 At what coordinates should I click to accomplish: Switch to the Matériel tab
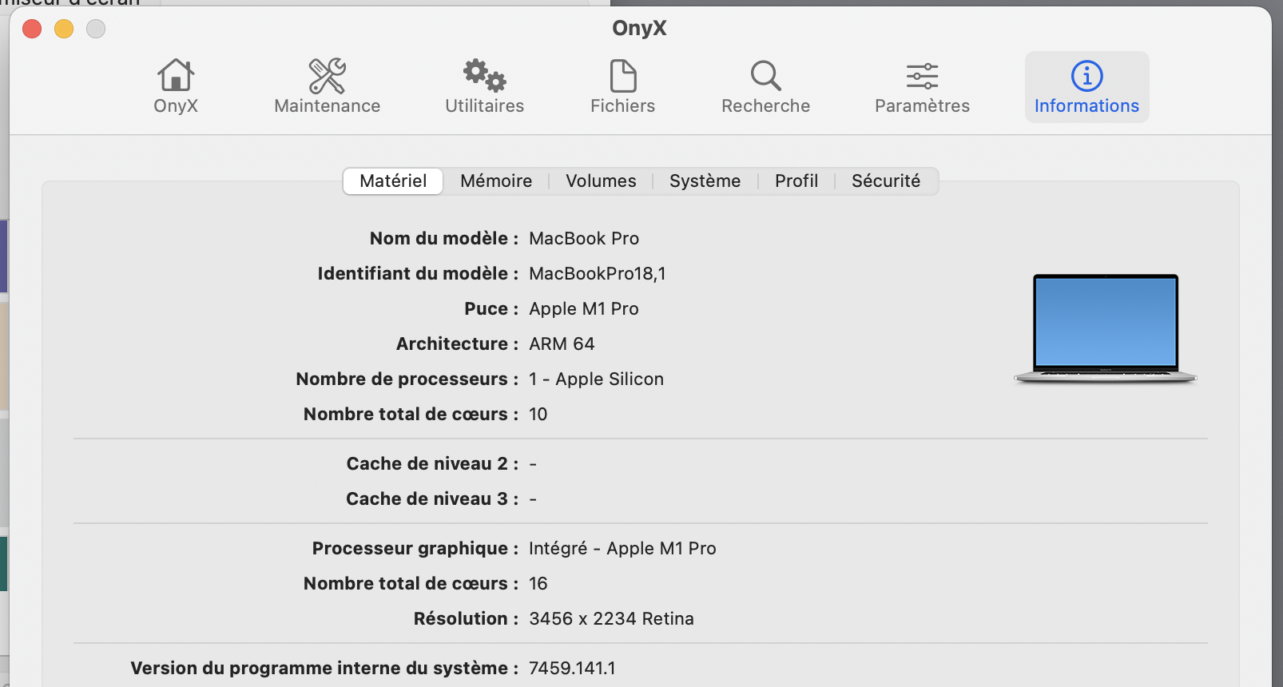coord(393,181)
